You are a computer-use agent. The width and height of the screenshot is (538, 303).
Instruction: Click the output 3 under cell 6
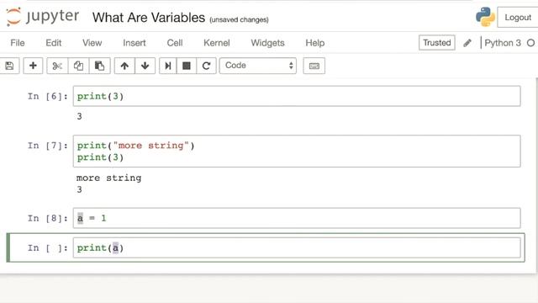pos(79,116)
